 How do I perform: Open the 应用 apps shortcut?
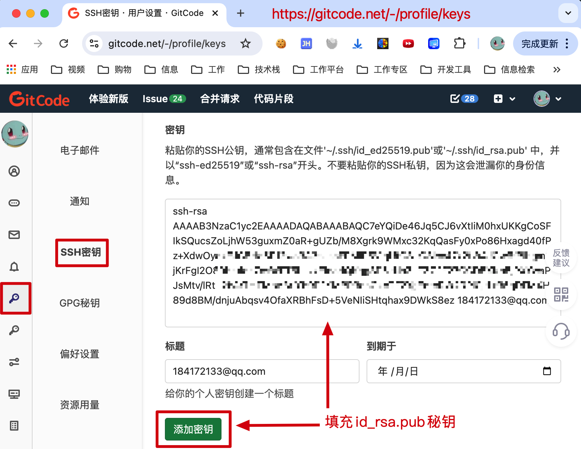pyautogui.click(x=22, y=69)
